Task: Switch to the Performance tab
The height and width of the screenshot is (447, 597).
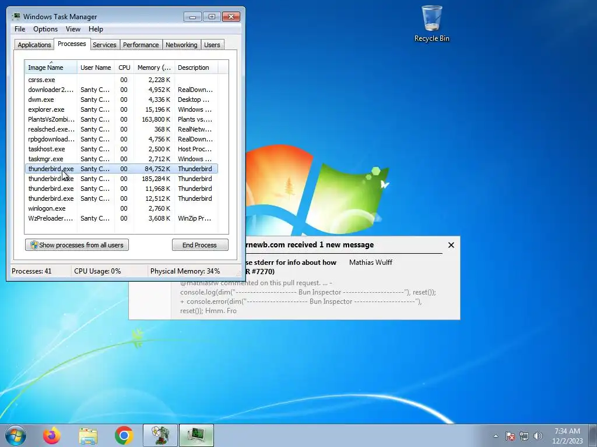Action: click(141, 45)
